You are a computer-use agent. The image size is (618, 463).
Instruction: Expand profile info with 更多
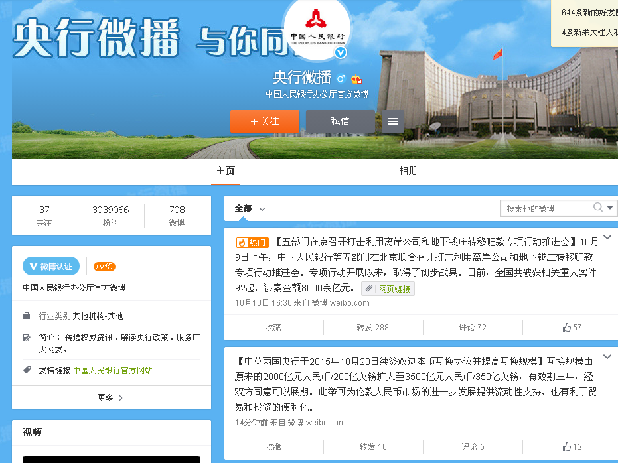(110, 397)
